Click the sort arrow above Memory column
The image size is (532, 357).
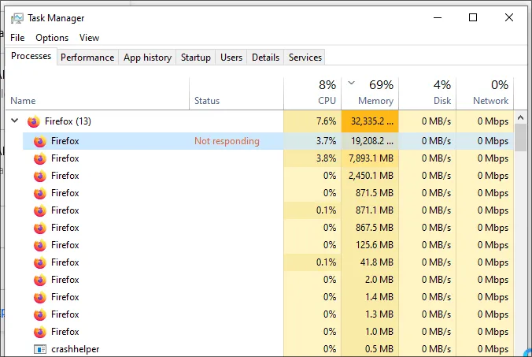click(x=352, y=83)
